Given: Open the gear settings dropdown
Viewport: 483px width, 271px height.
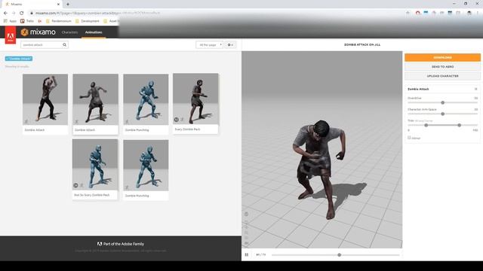Looking at the screenshot, I should [x=230, y=45].
